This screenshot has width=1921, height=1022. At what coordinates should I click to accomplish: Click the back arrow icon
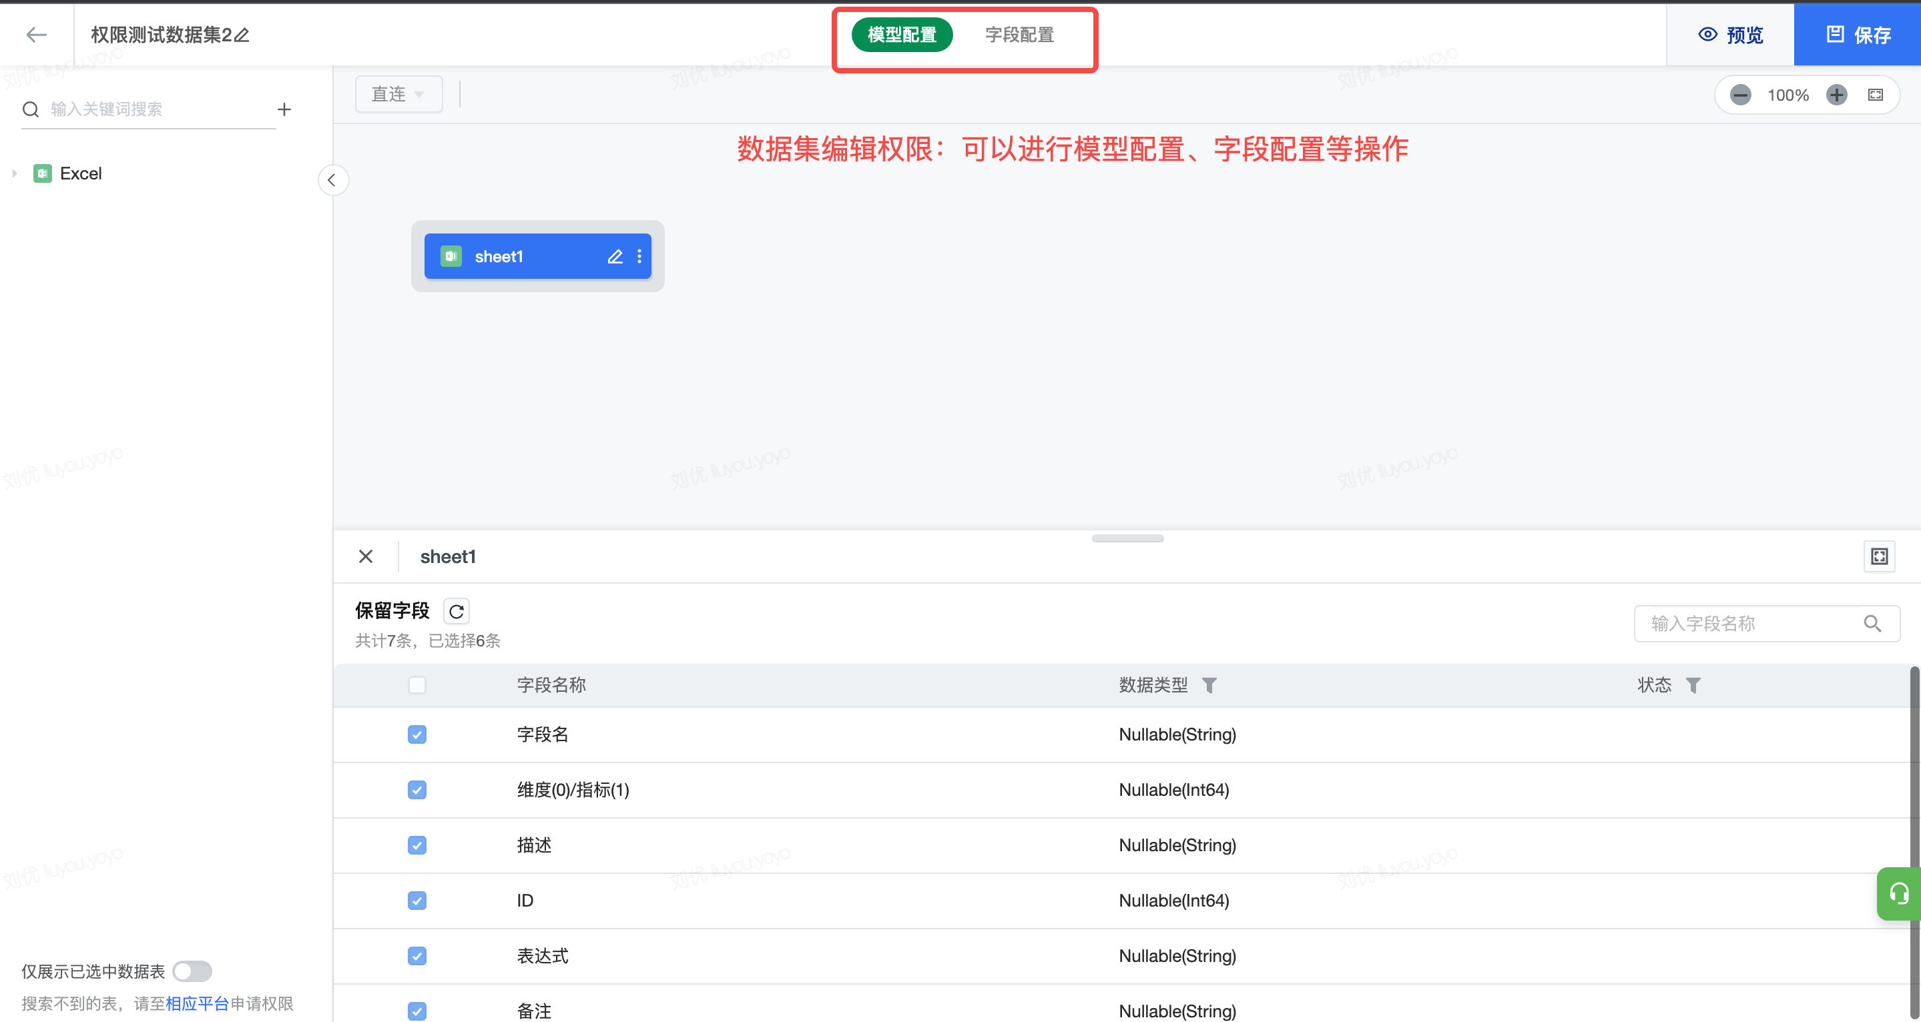pyautogui.click(x=36, y=34)
